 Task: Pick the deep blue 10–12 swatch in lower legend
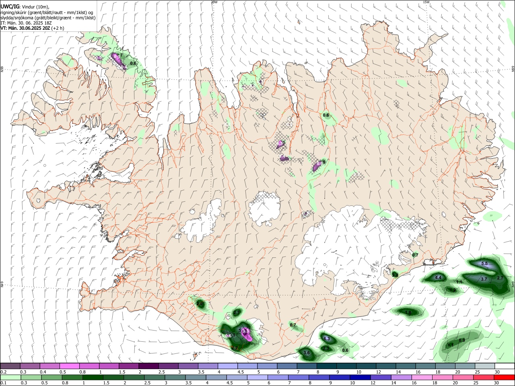tap(359, 377)
